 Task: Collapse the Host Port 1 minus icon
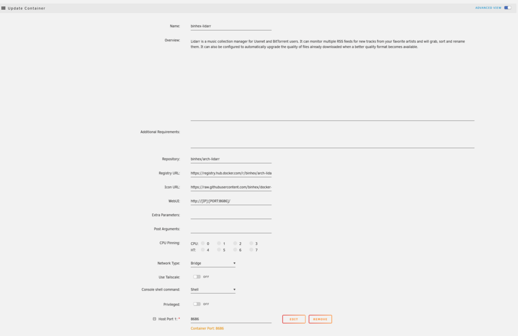click(x=154, y=319)
